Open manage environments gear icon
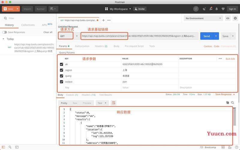The width and height of the screenshot is (240, 150). [x=235, y=18]
